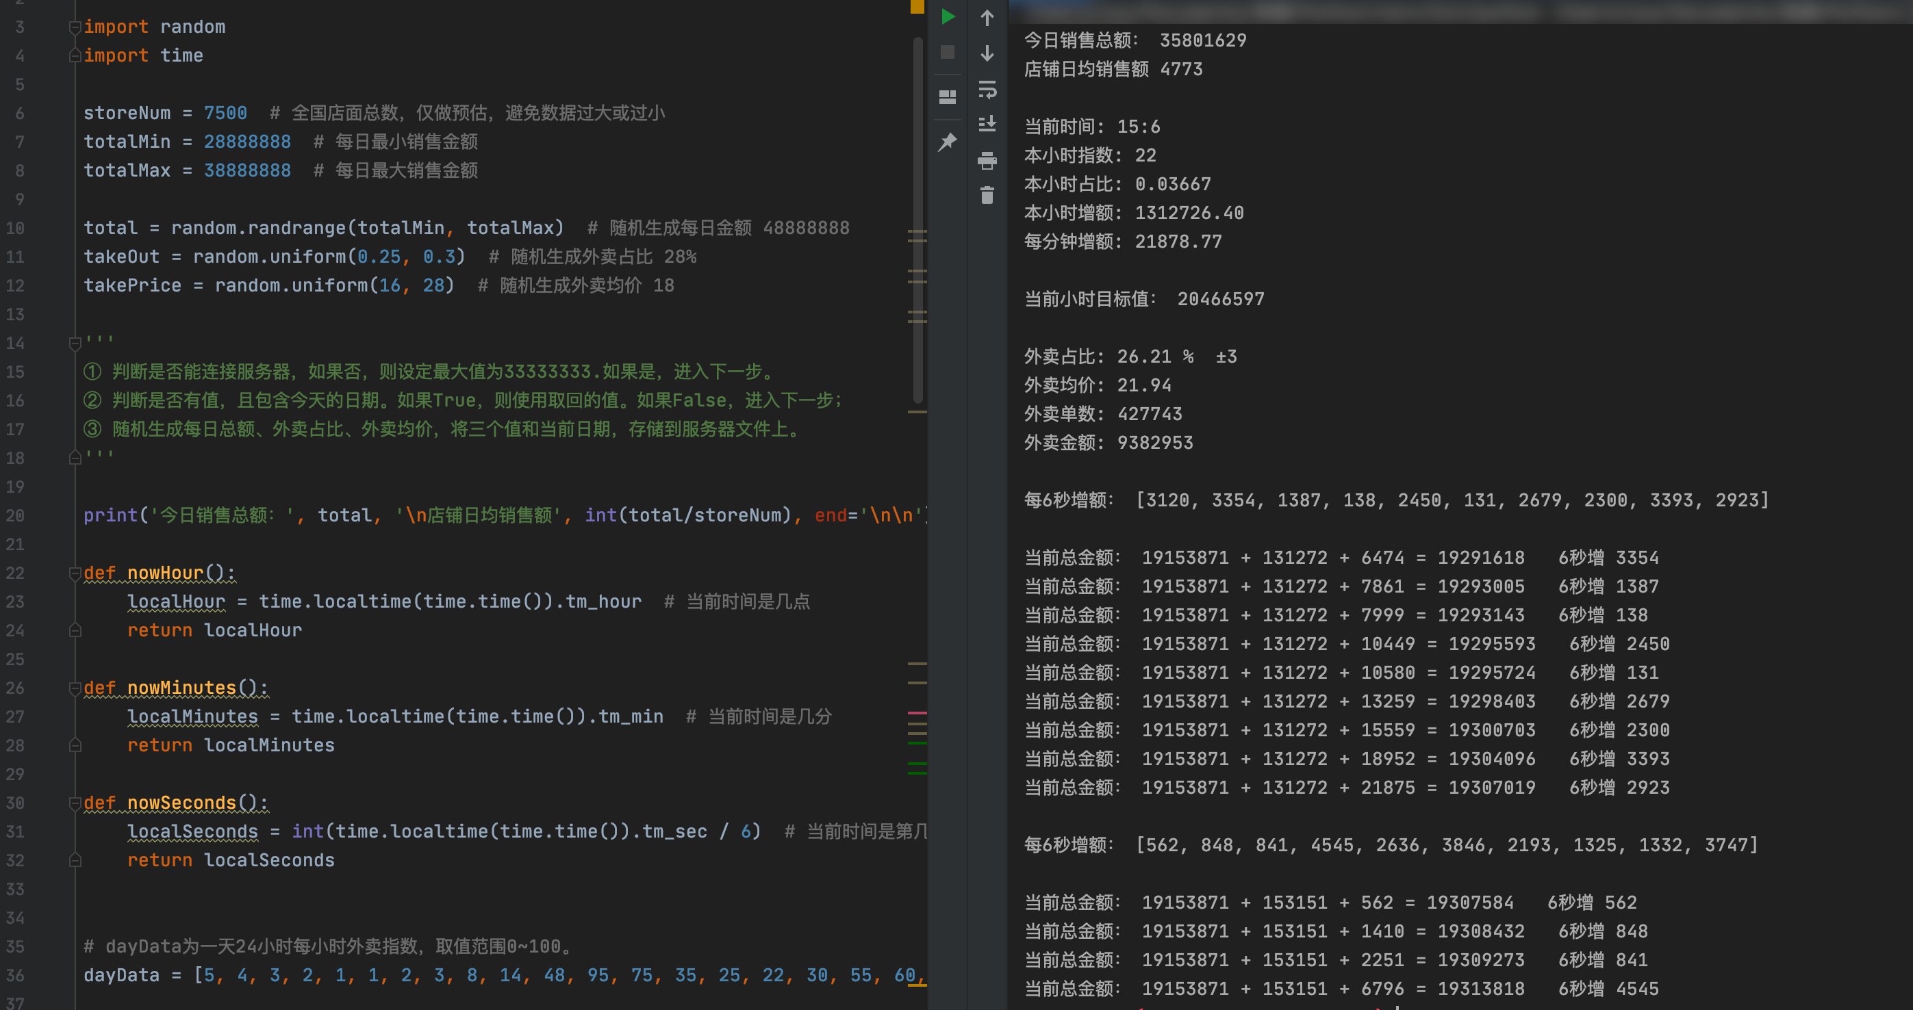Click console line 当前时间: 15:6
Screen dimensions: 1913x1010
click(1091, 126)
